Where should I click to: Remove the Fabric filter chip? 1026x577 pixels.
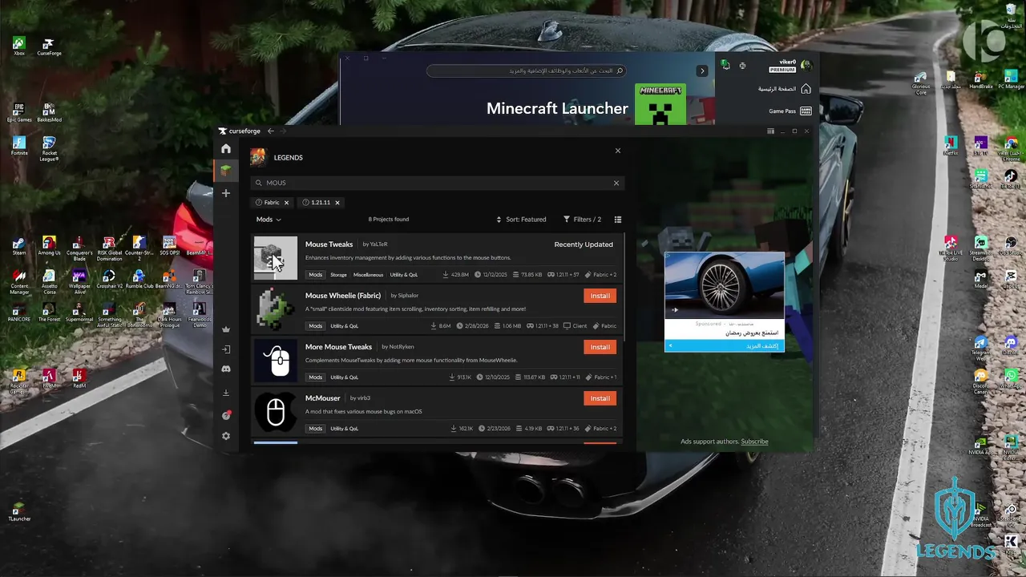(x=286, y=203)
